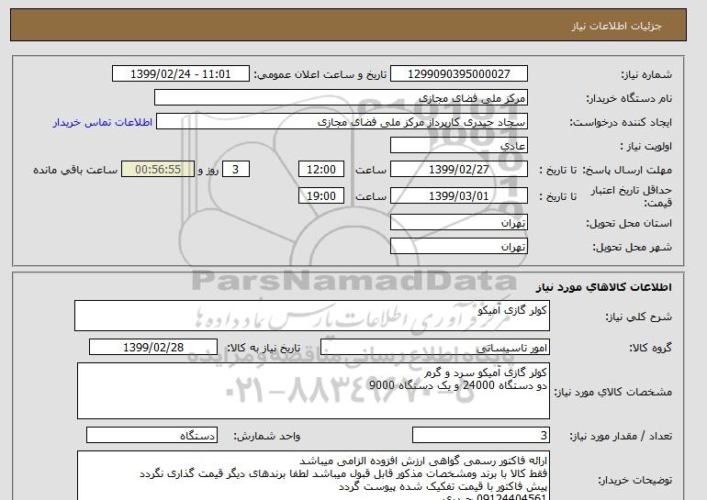Click the label مهلت ارسال پاسخ

click(627, 170)
